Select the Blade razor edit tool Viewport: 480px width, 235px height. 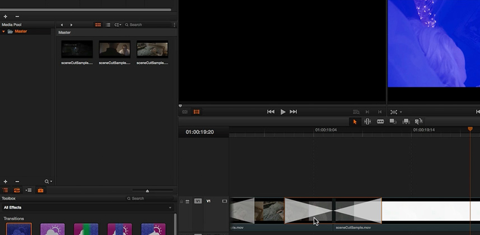380,122
